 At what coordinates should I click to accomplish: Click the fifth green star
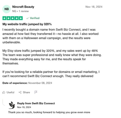coord(21,18)
